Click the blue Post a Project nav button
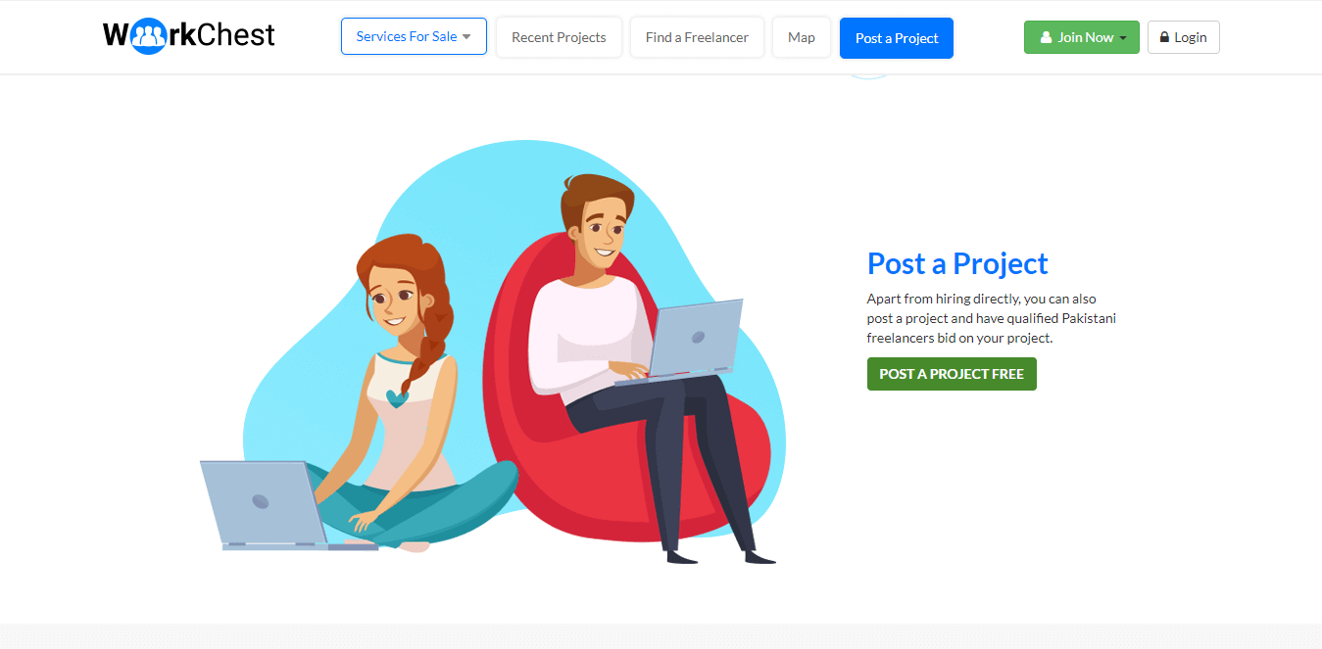This screenshot has width=1322, height=649. pyautogui.click(x=897, y=38)
